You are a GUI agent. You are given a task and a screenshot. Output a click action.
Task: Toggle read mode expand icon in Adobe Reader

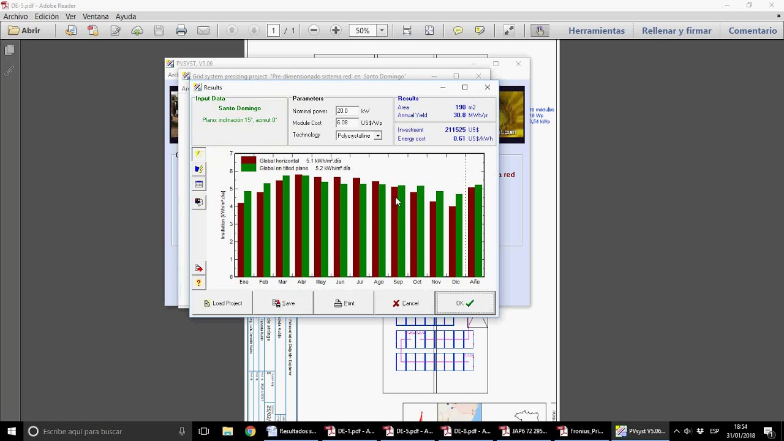click(x=509, y=31)
